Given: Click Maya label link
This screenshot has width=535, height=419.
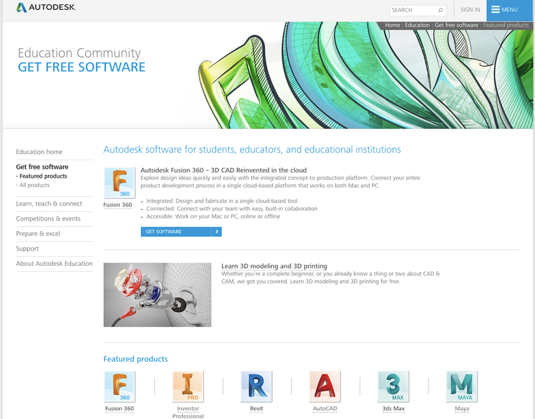Looking at the screenshot, I should 462,408.
